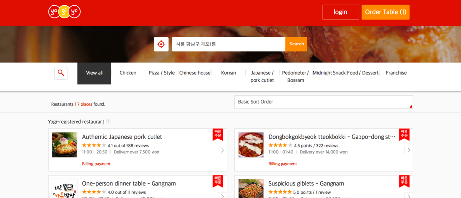Click the 4.5 points / 322 reviews text
This screenshot has height=198, width=461.
[x=316, y=145]
